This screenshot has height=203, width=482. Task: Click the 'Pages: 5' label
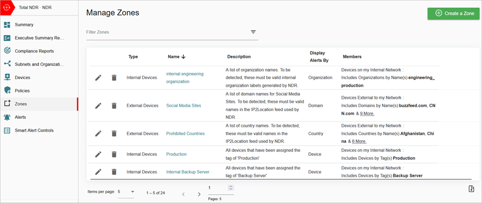coord(215,199)
